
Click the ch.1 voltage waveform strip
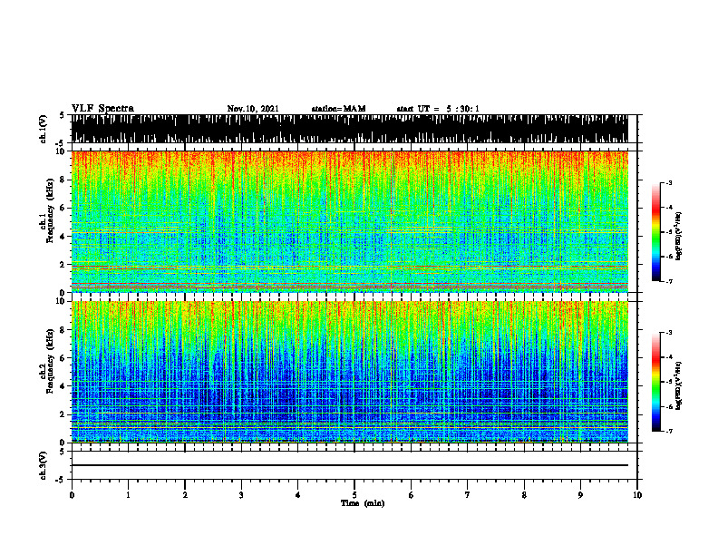click(350, 129)
